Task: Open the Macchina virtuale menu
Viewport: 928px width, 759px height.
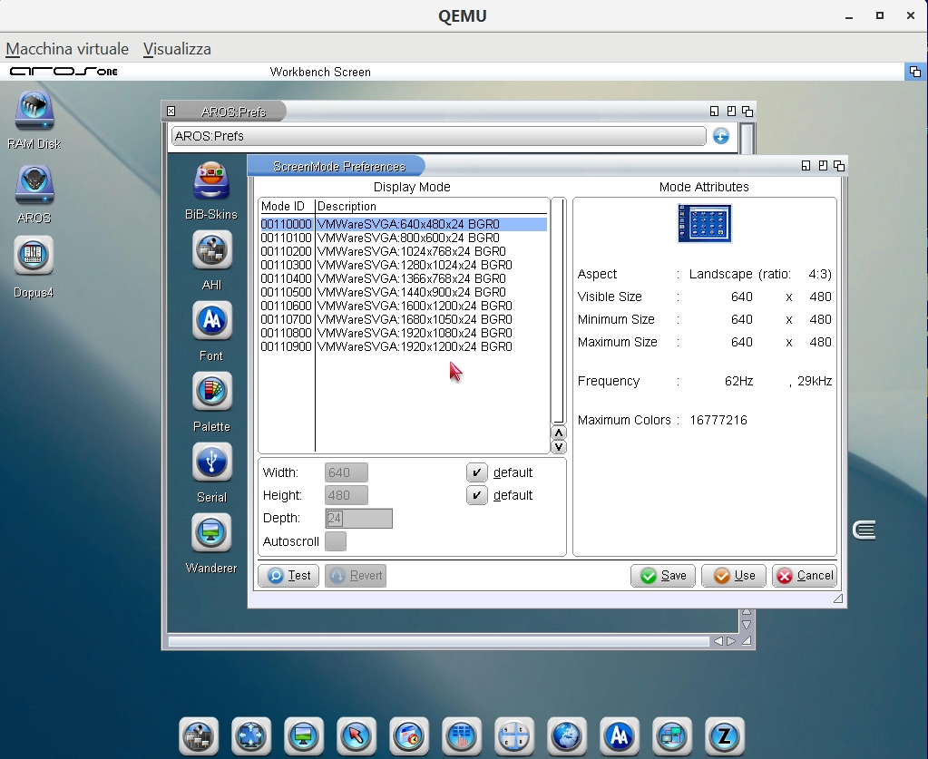Action: (x=67, y=48)
